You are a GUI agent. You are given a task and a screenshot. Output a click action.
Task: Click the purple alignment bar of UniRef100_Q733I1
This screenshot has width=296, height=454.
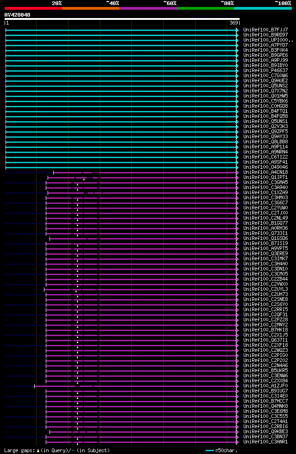point(142,233)
